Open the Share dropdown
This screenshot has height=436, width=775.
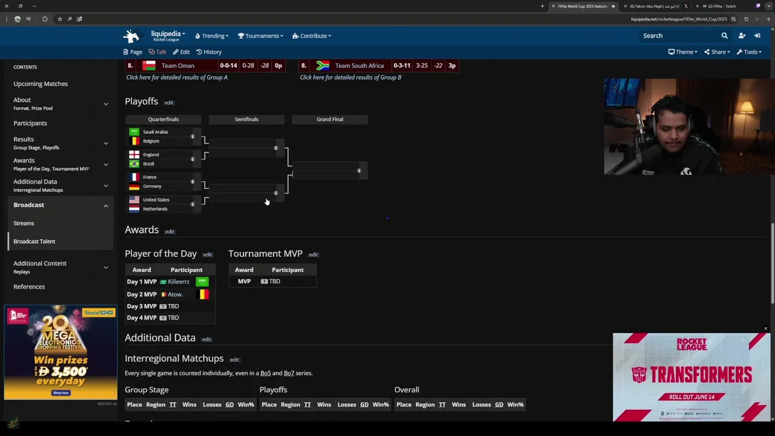717,52
